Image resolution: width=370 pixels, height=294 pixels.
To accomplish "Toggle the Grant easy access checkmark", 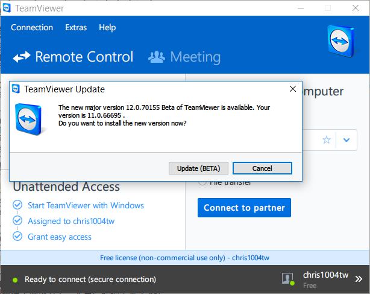I will click(17, 236).
